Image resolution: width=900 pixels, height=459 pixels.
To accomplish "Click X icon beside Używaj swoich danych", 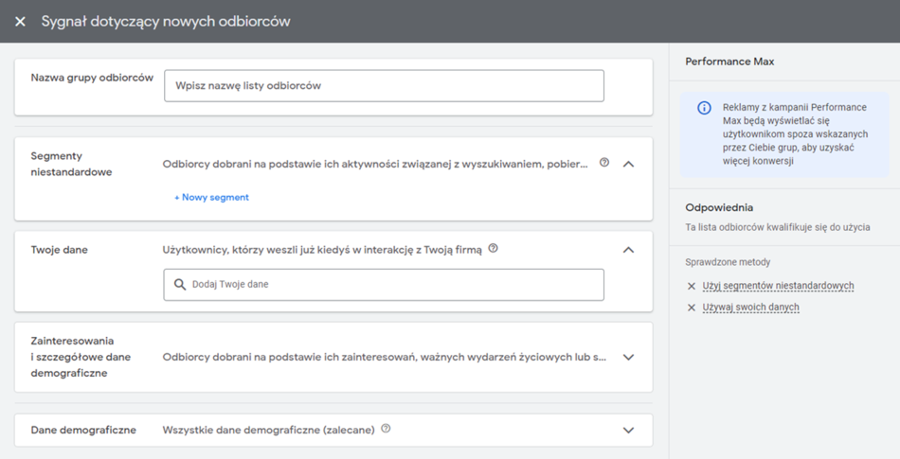I will [x=692, y=308].
